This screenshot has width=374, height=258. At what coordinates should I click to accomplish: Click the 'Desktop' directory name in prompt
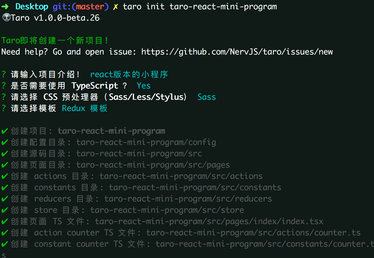click(32, 7)
